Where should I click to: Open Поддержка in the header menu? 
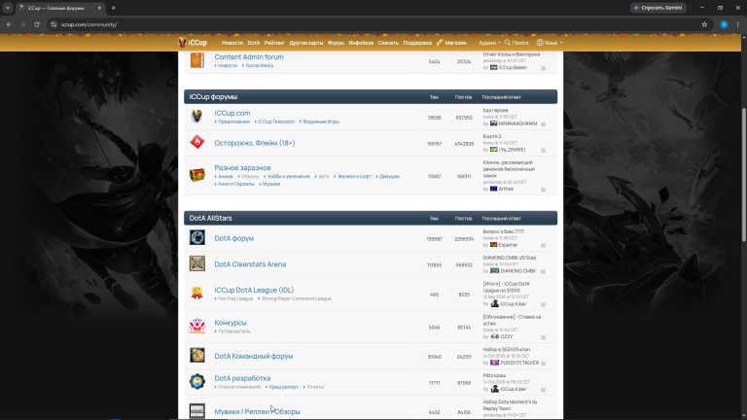(417, 43)
